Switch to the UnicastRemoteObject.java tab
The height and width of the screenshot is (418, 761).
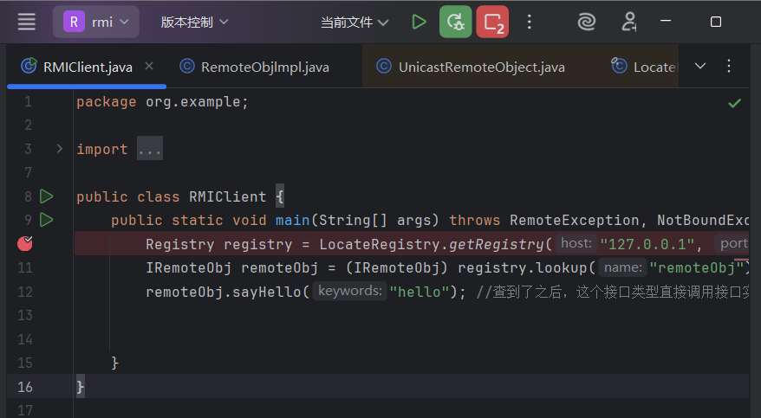point(481,67)
